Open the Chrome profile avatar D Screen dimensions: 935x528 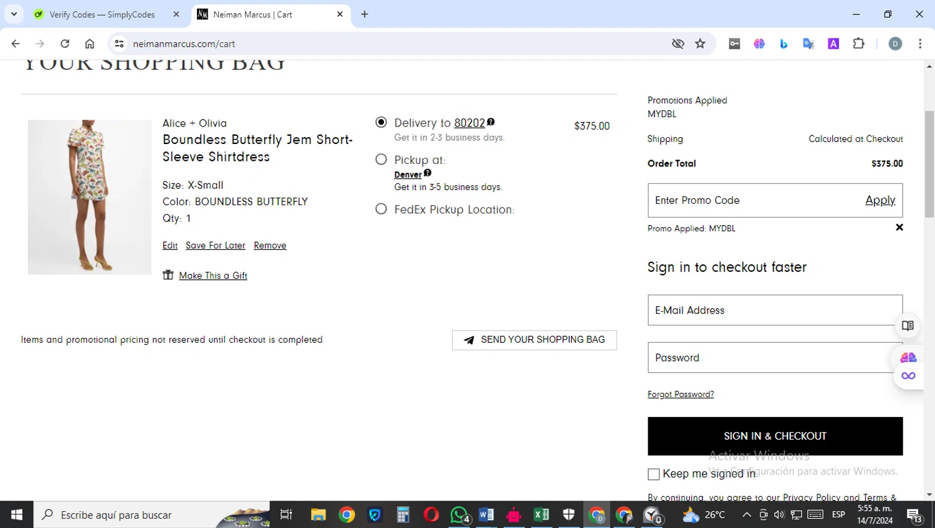[895, 44]
